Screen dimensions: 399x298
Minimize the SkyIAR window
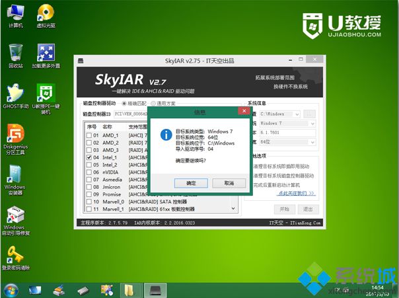tap(291, 60)
